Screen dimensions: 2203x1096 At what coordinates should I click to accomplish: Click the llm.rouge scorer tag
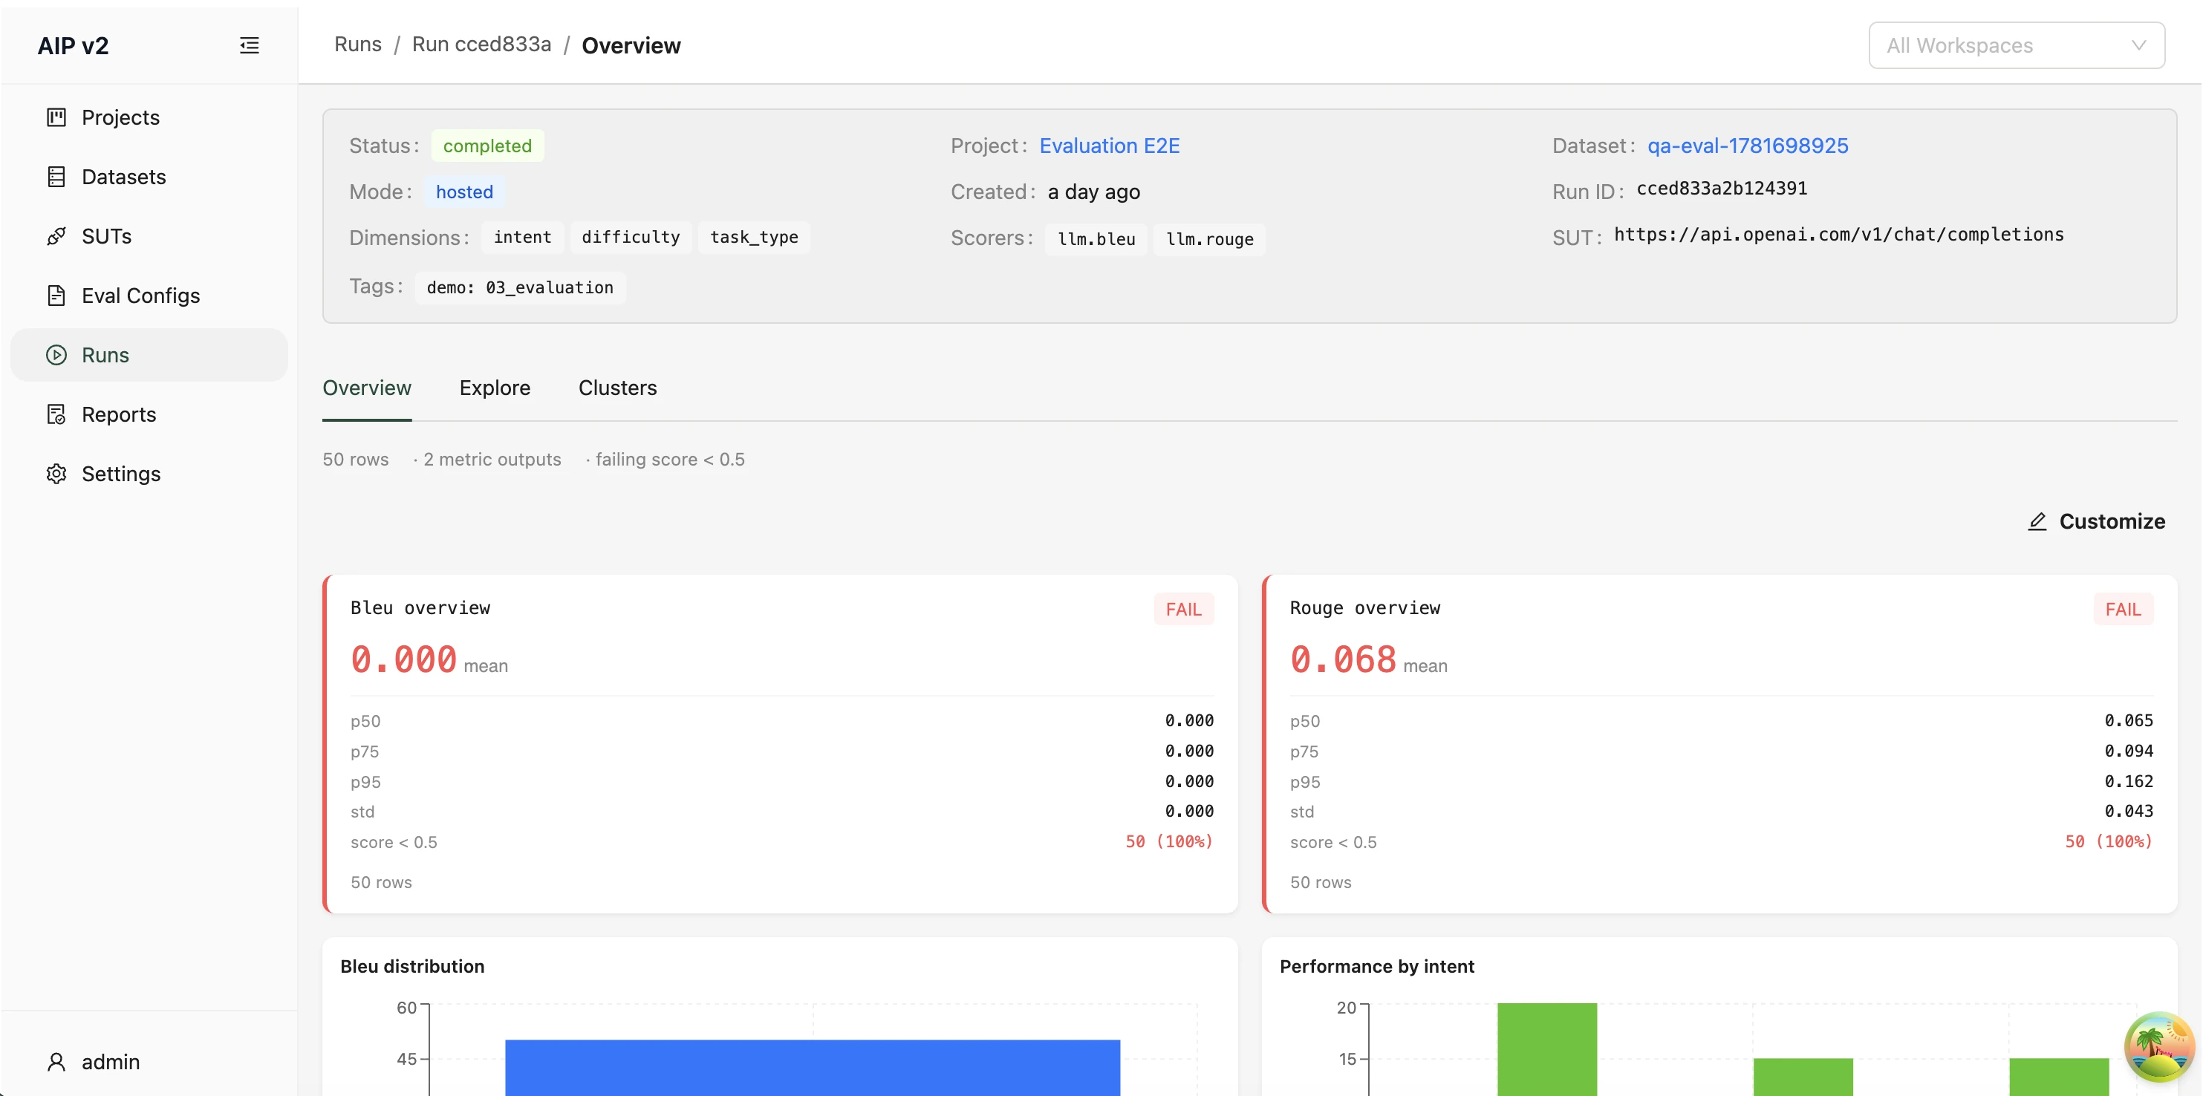(x=1209, y=239)
